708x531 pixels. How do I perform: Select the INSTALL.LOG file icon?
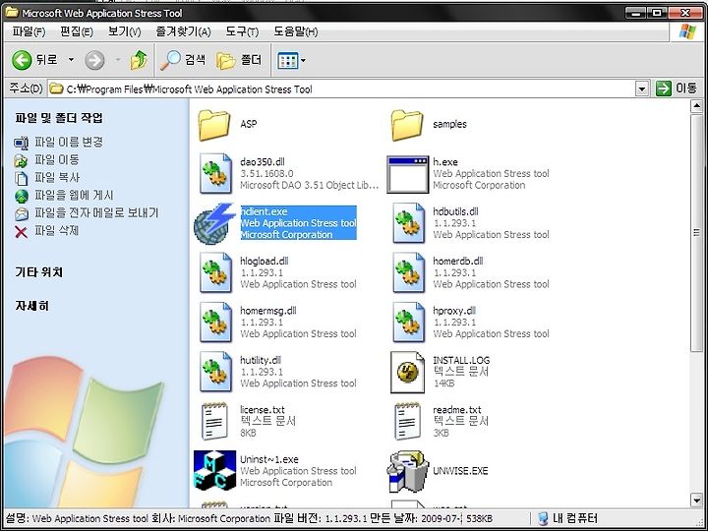pos(407,372)
